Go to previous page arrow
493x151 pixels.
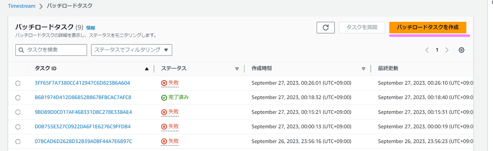427,50
